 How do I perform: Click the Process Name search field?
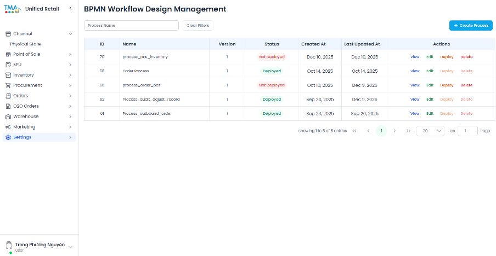pos(131,26)
